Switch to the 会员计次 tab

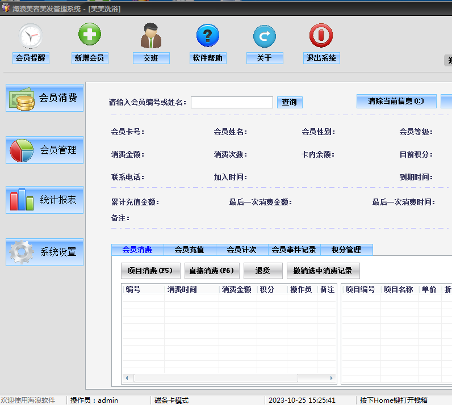(242, 250)
